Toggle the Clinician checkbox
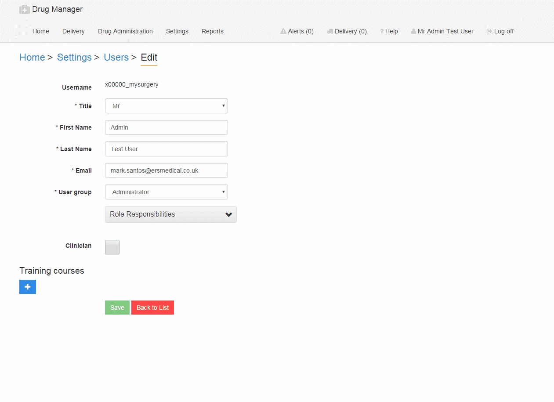 coord(112,247)
